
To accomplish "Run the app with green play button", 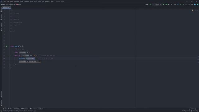I will coord(163,5).
